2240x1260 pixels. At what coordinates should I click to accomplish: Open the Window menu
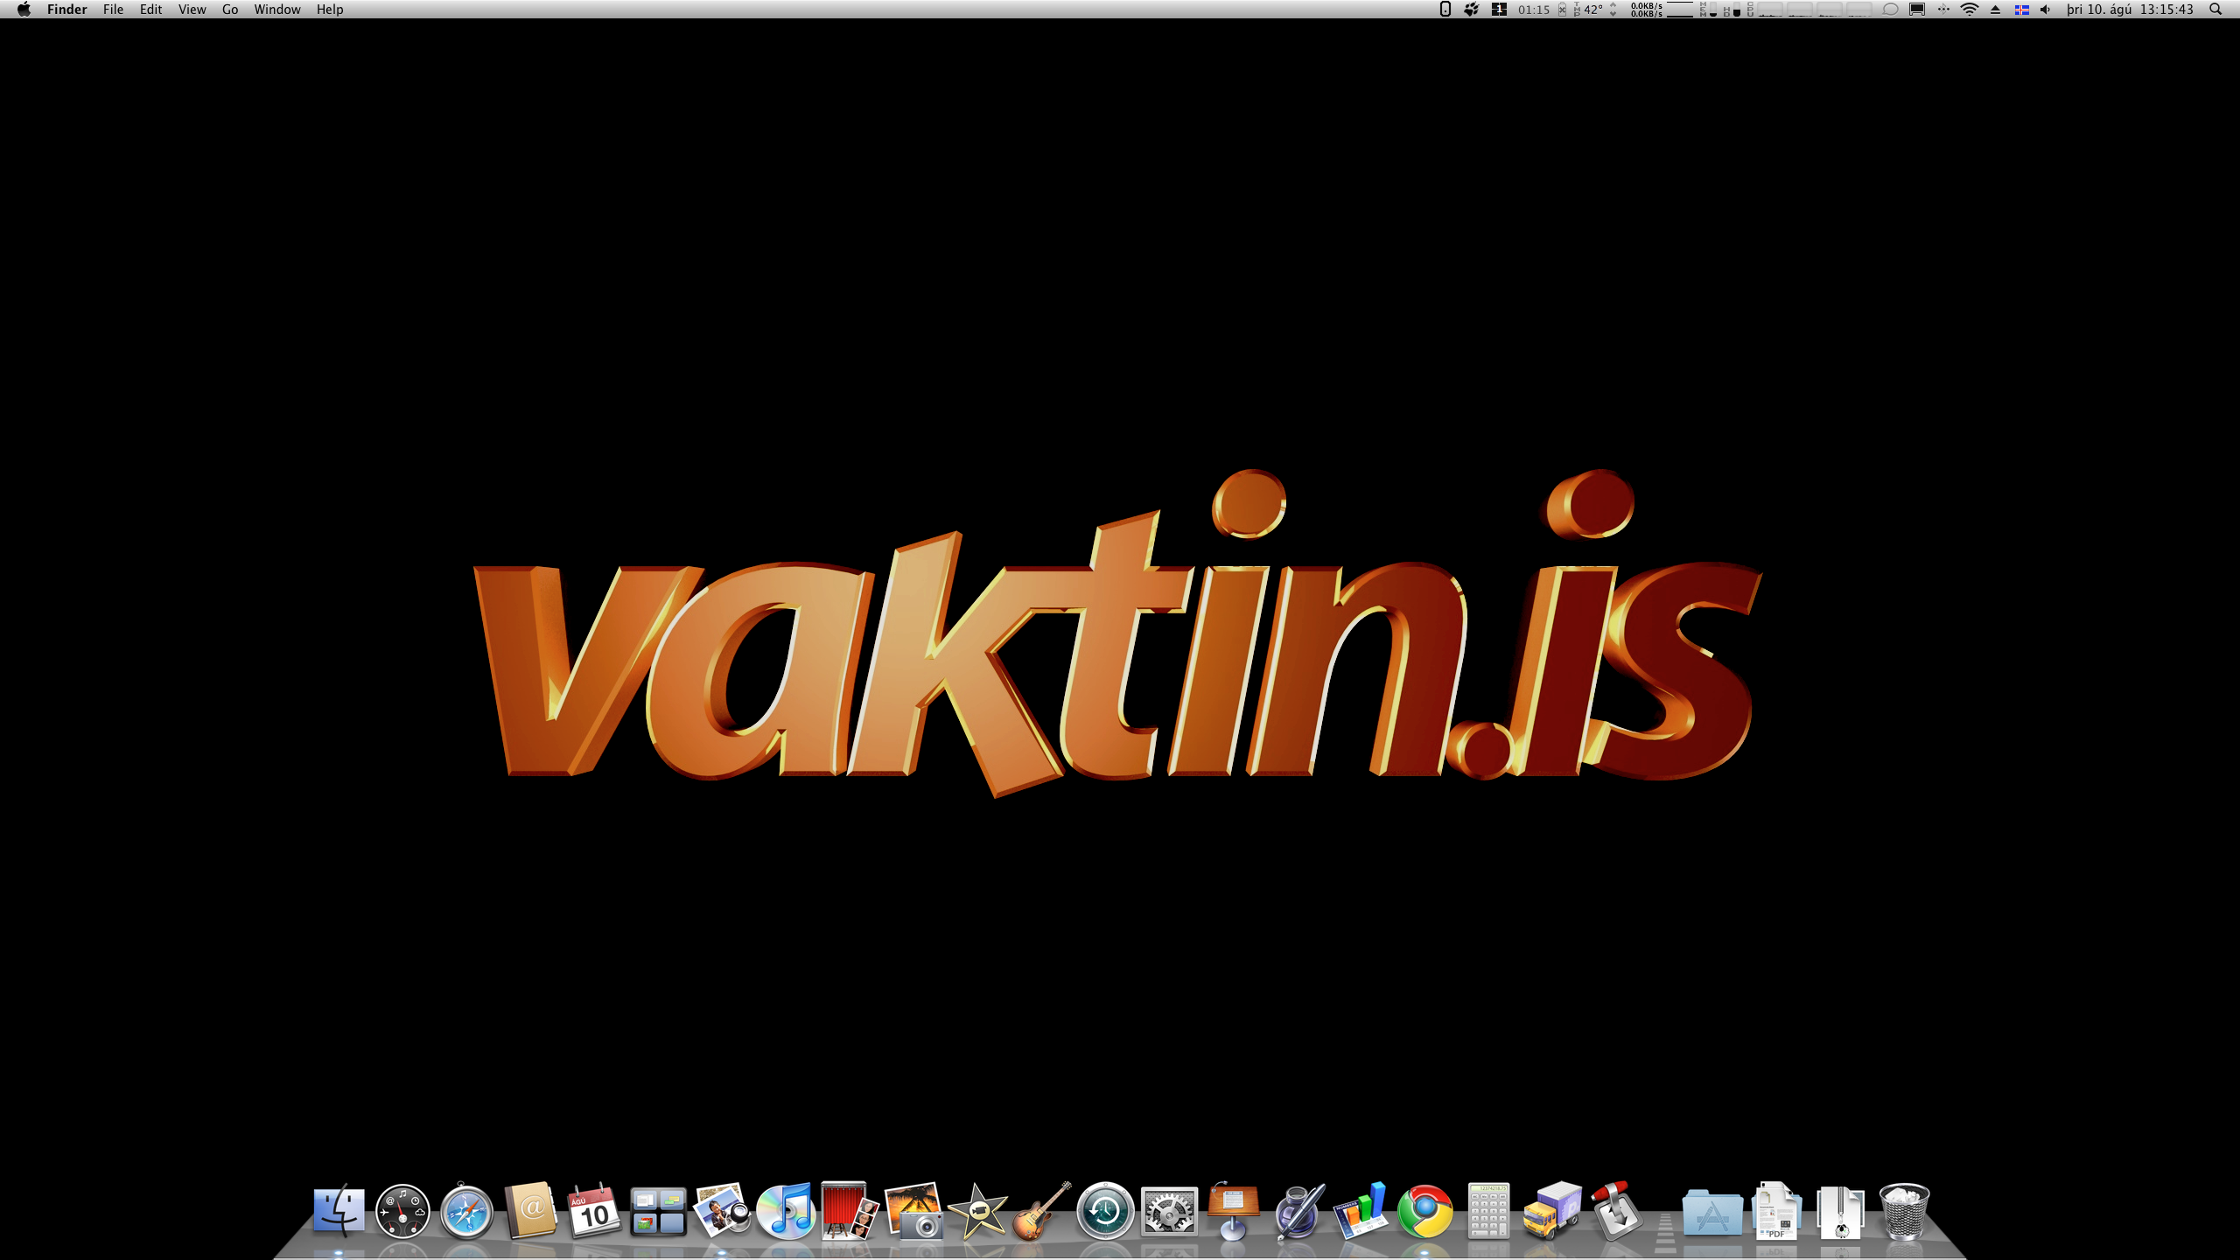pos(277,9)
